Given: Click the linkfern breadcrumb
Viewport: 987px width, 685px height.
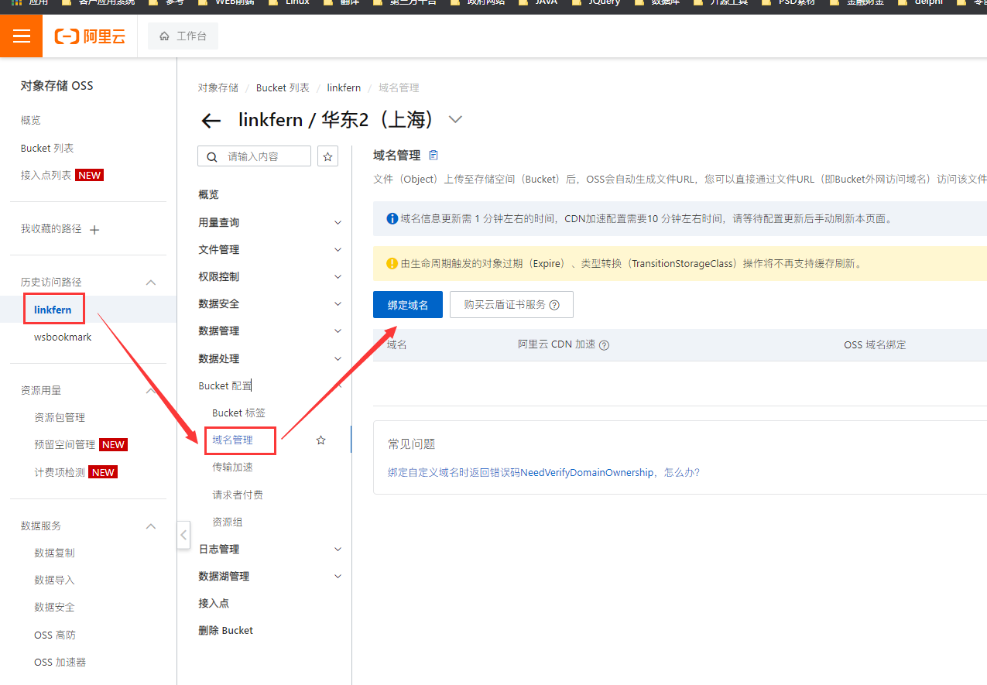Looking at the screenshot, I should tap(344, 88).
